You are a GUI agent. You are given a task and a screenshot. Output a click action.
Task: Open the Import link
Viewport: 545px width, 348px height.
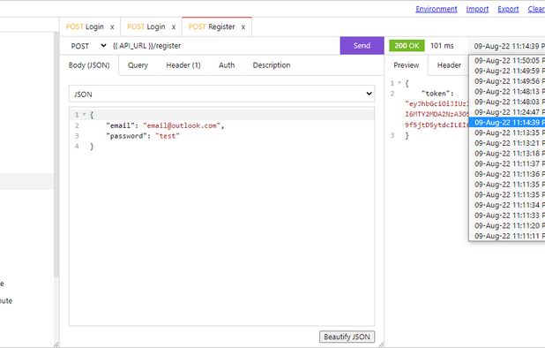click(x=477, y=9)
